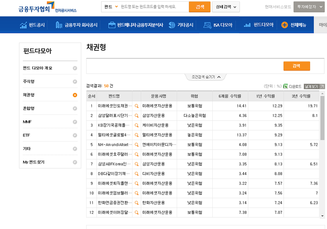Click 운용사명 column header
The width and height of the screenshot is (327, 229).
pyautogui.click(x=159, y=96)
